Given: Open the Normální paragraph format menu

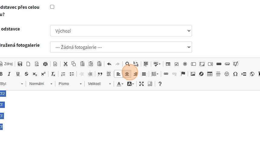Looking at the screenshot, I should point(41,84).
